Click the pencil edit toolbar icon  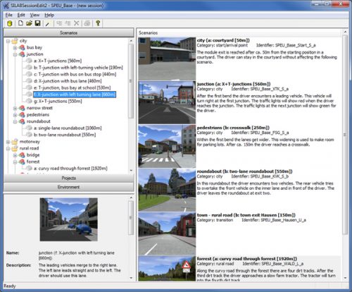[48, 23]
